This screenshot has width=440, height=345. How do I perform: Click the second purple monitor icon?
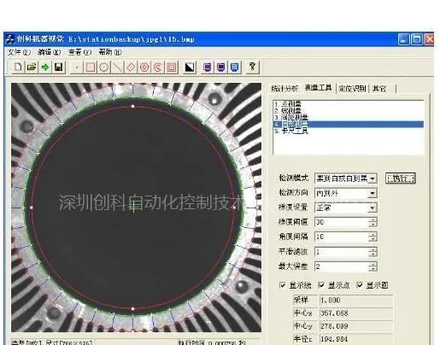pos(221,67)
